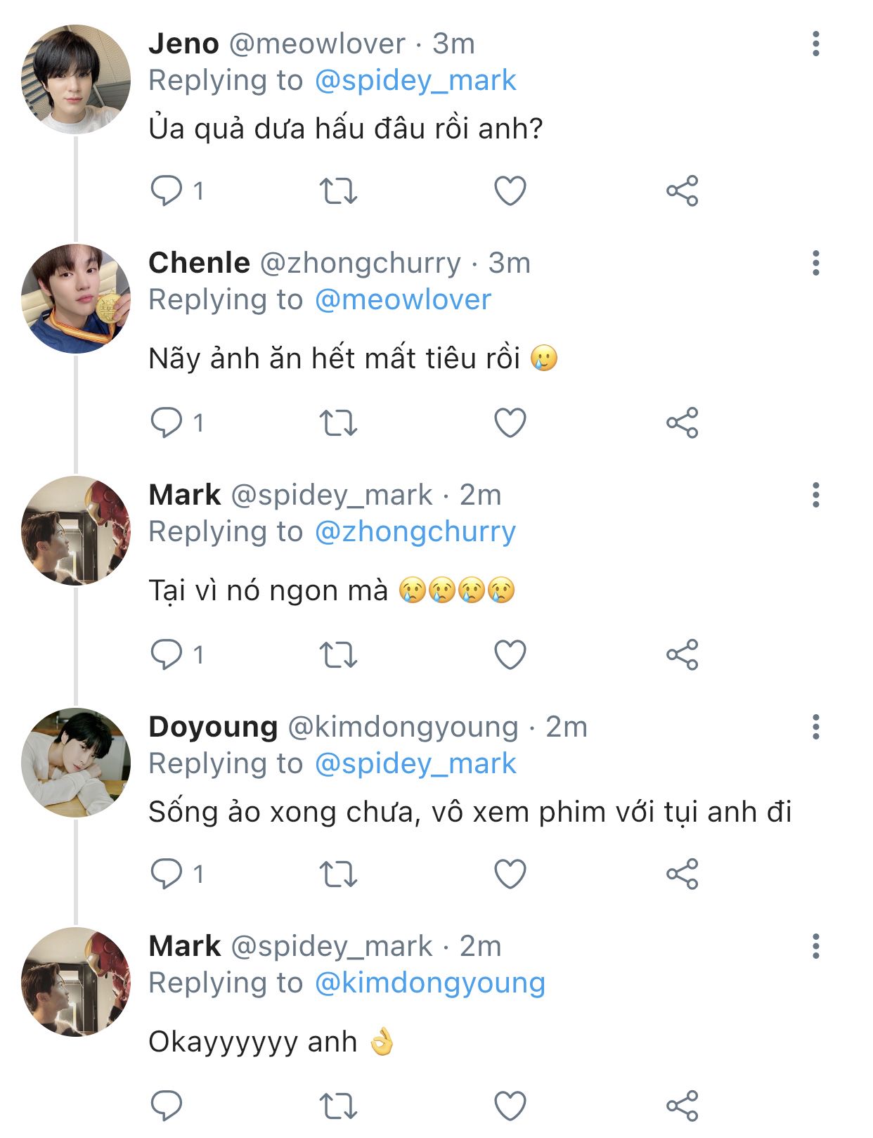This screenshot has height=1138, width=873.
Task: Like Jeno's watermelon tweet with heart icon
Action: (510, 190)
